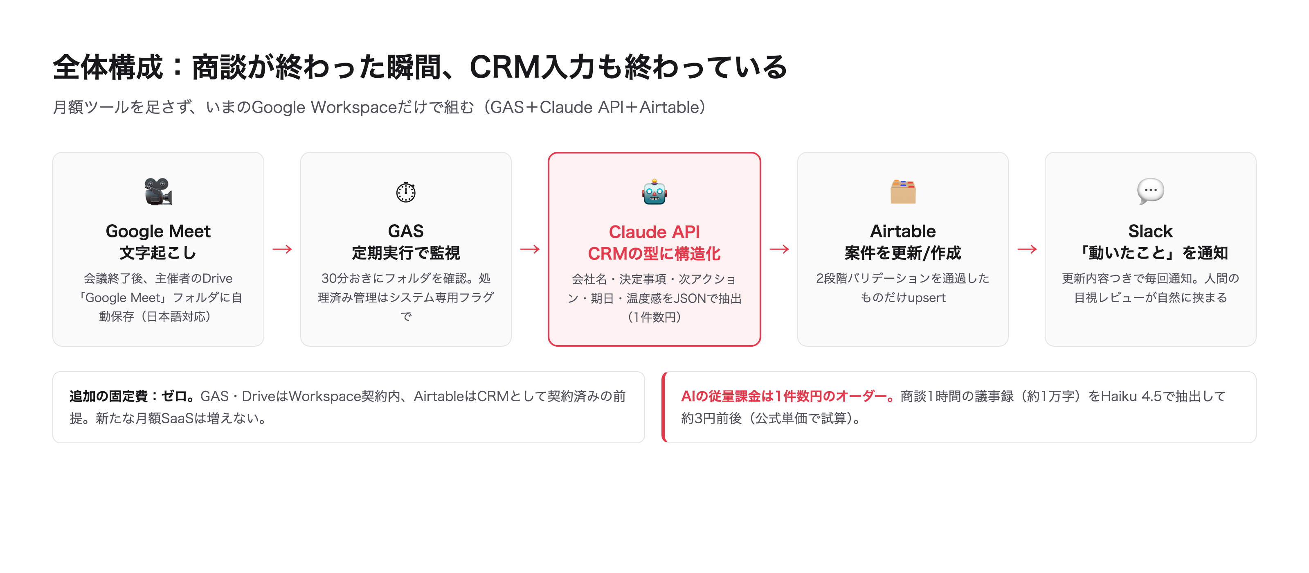This screenshot has width=1309, height=573.
Task: Click the note text 新たな月額SaaSは増えない。
Action: pos(182,418)
